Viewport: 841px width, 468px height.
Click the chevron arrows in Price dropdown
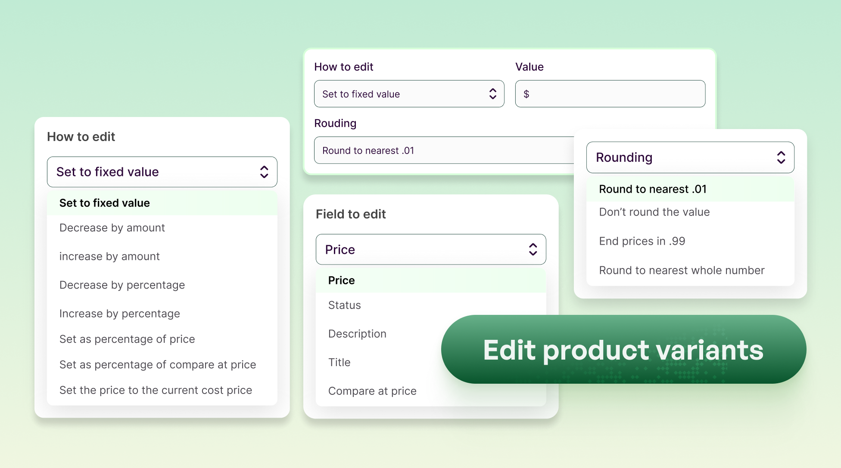[533, 249]
